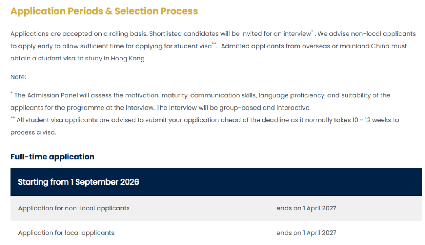Image resolution: width=425 pixels, height=245 pixels.
Task: Click the non-local deadline ends on 1 April 2027
Action: pyautogui.click(x=306, y=208)
